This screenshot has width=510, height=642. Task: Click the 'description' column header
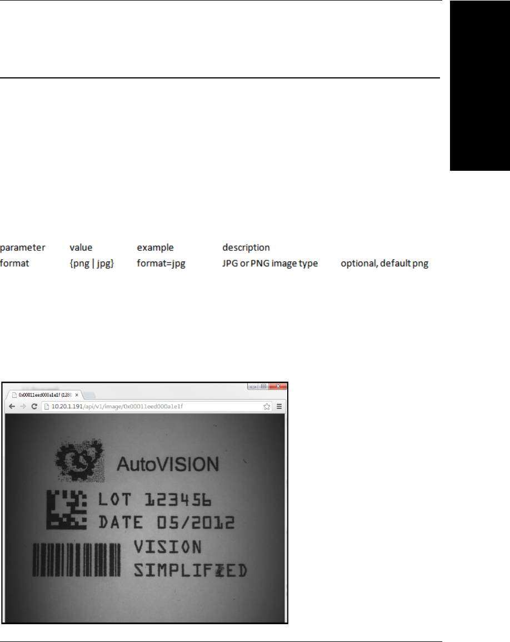(246, 248)
